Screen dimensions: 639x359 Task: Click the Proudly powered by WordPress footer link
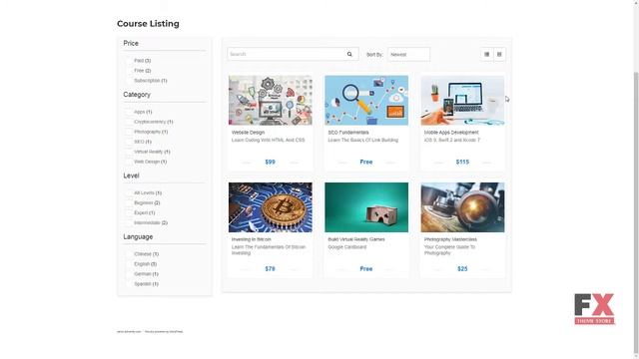point(164,332)
